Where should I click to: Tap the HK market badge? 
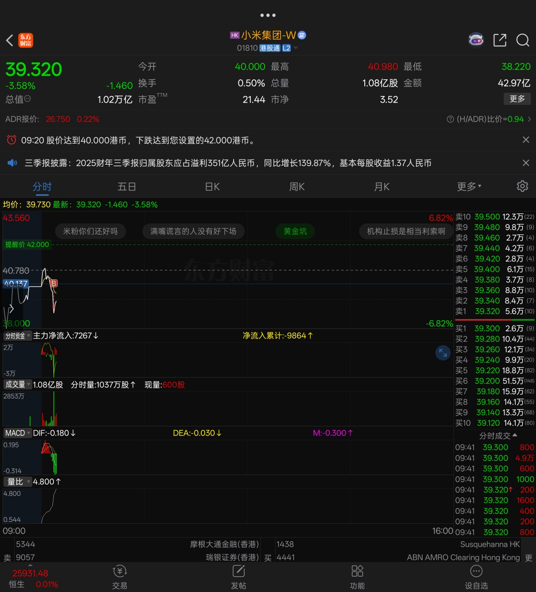point(235,35)
